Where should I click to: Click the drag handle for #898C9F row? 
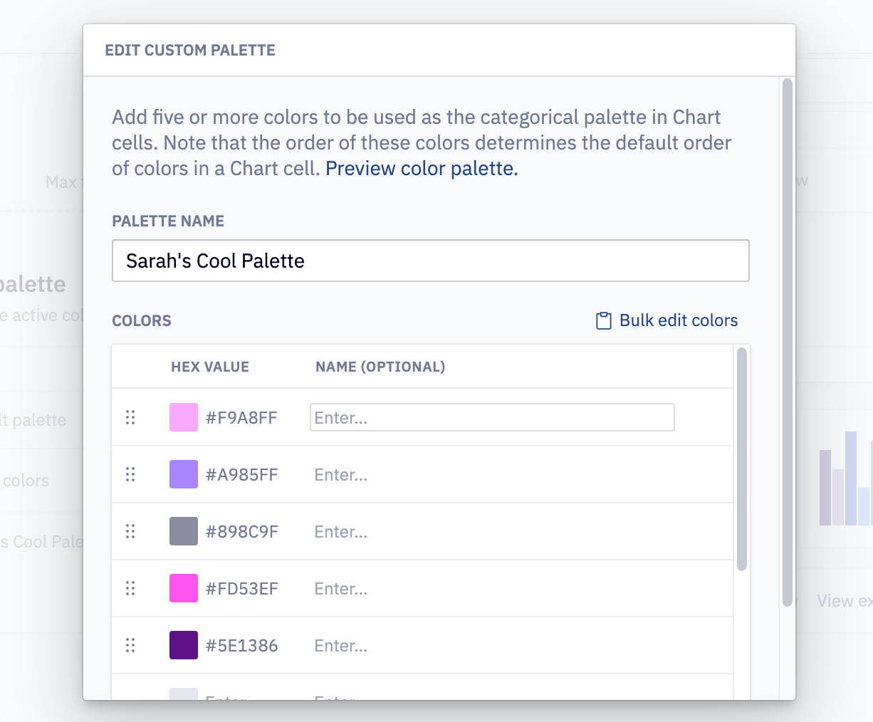pyautogui.click(x=130, y=531)
